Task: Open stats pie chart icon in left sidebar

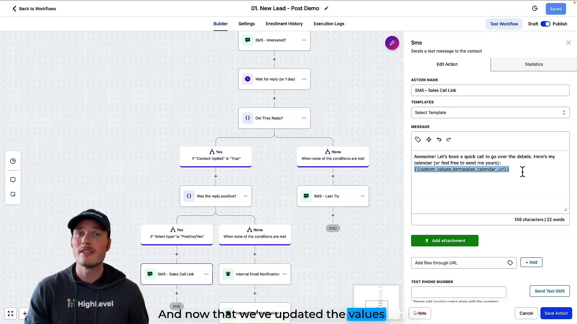Action: [x=13, y=161]
